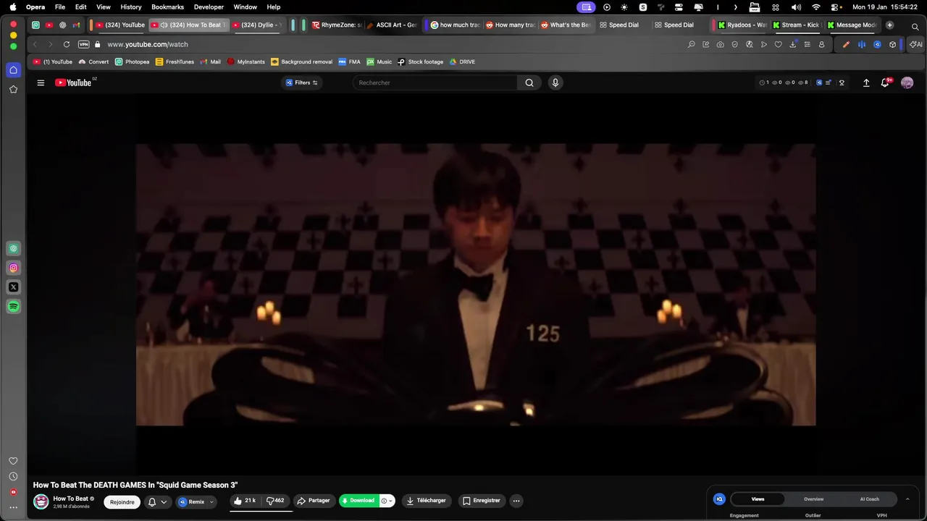The width and height of the screenshot is (927, 521).
Task: Open Opera sidebar bookmarks star icon
Action: click(x=13, y=89)
